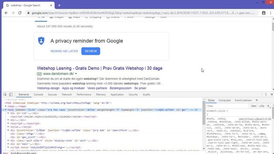The width and height of the screenshot is (274, 154).
Task: Click the element.style rule block
Action: click(238, 113)
